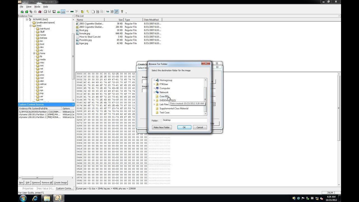Click Cancel in Browse For Folder
This screenshot has height=202, width=359.
tap(200, 127)
